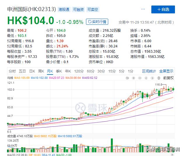Screen dimensions: 184x156
Task: Zoom in the K-line chart with plus icon
Action: click(134, 78)
